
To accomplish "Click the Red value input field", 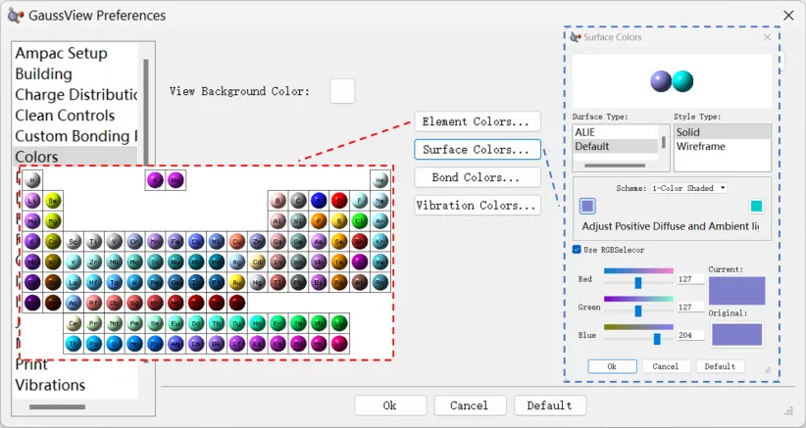I will pos(690,281).
